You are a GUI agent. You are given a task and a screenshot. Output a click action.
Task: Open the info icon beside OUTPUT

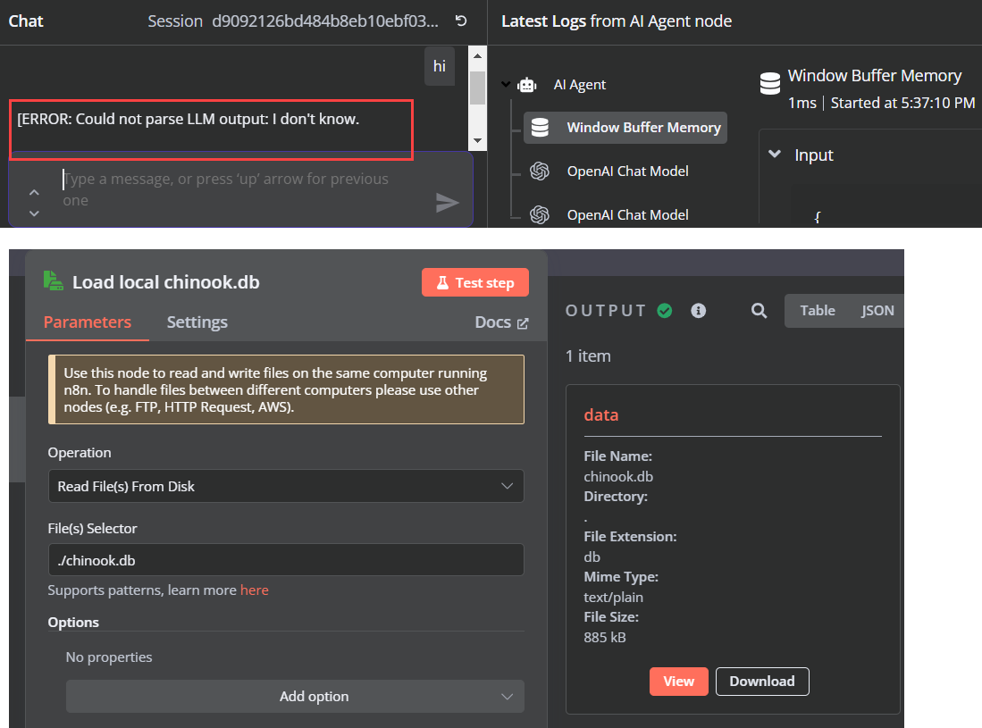click(698, 311)
